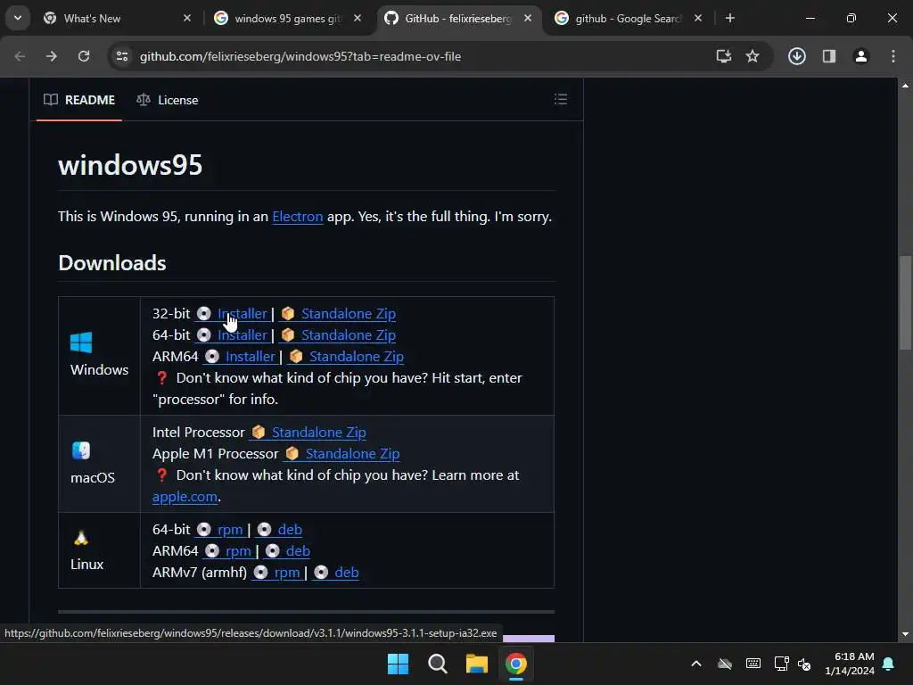Open the apple.com link
The image size is (913, 685).
(x=185, y=497)
